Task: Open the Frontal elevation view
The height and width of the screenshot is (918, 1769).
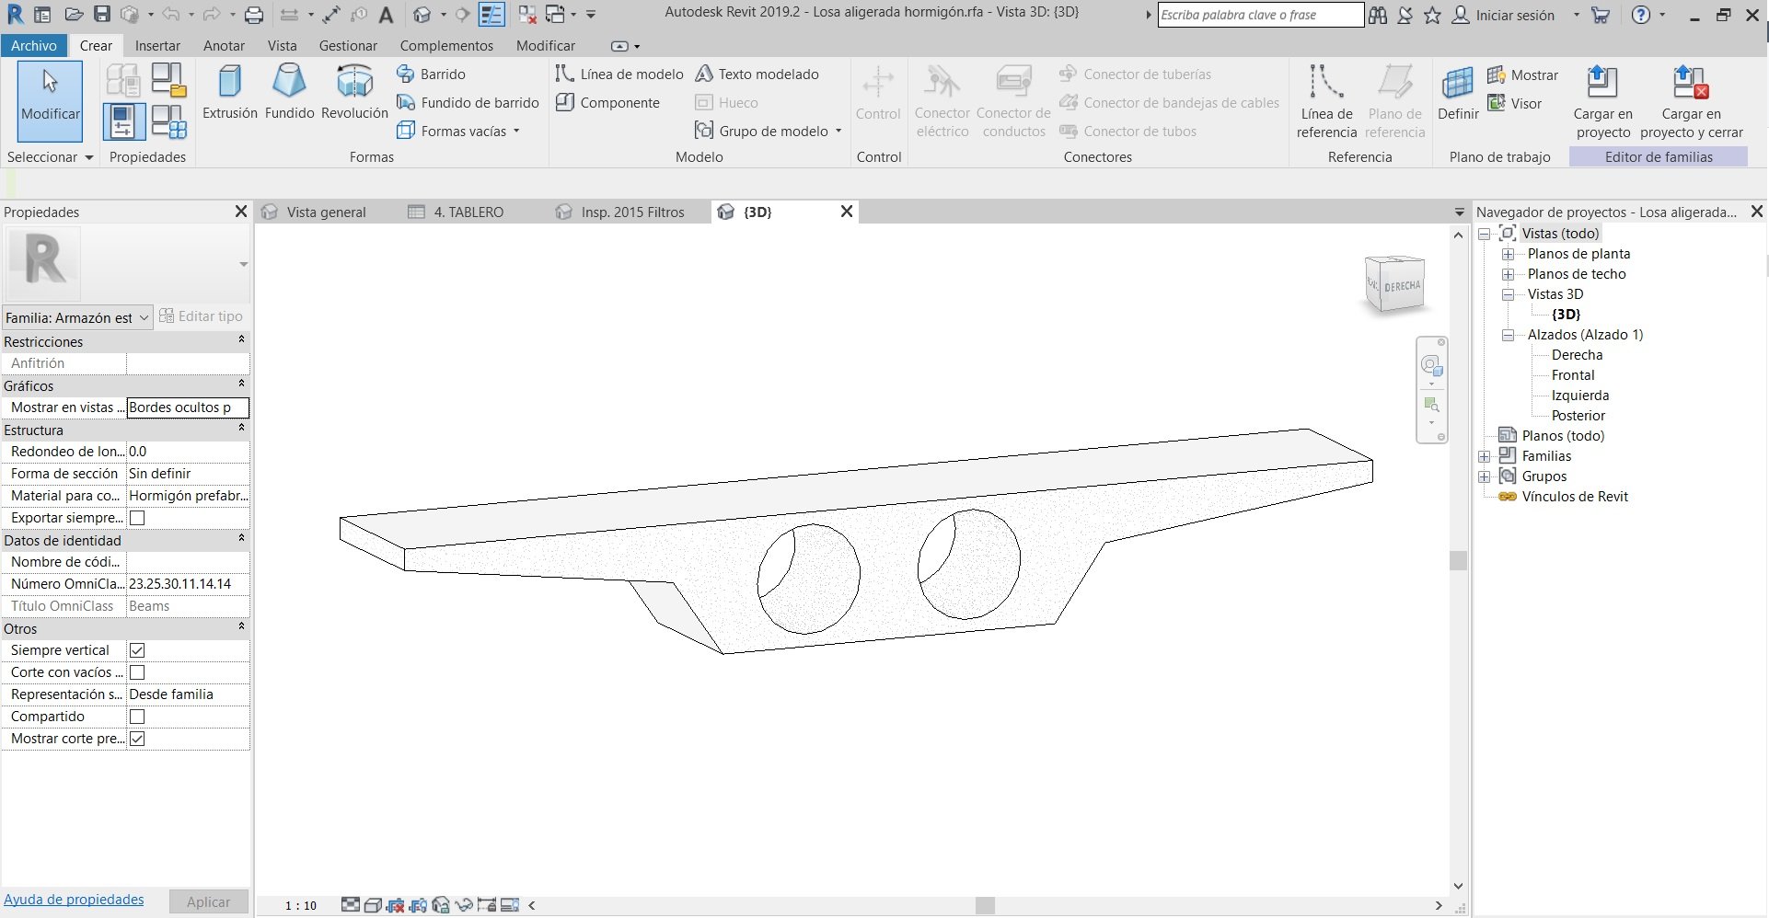Action: (1573, 375)
